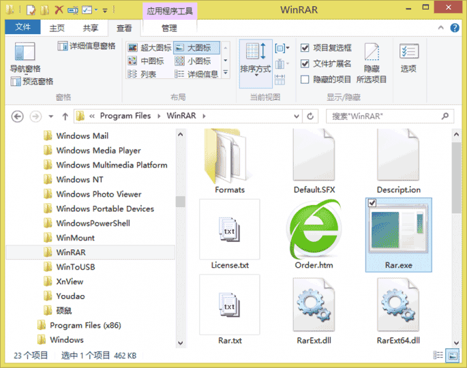The height and width of the screenshot is (368, 467).
Task: Choose Extra large icons layout
Action: pyautogui.click(x=149, y=48)
